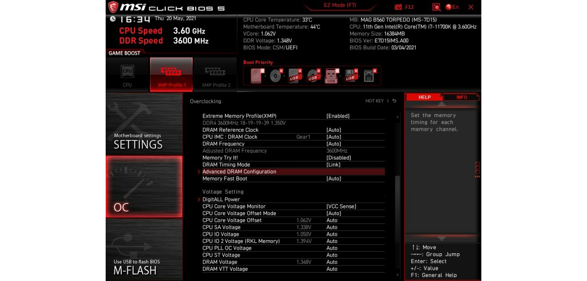Open the HOT KEY menu
Viewport: 587px width, 281px height.
point(375,101)
